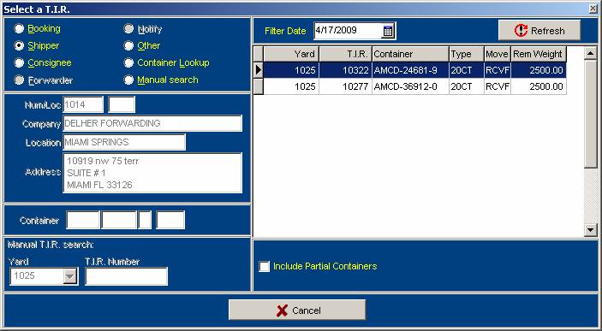The width and height of the screenshot is (602, 331).
Task: Sort by the T.I.R. column header
Action: pos(345,54)
